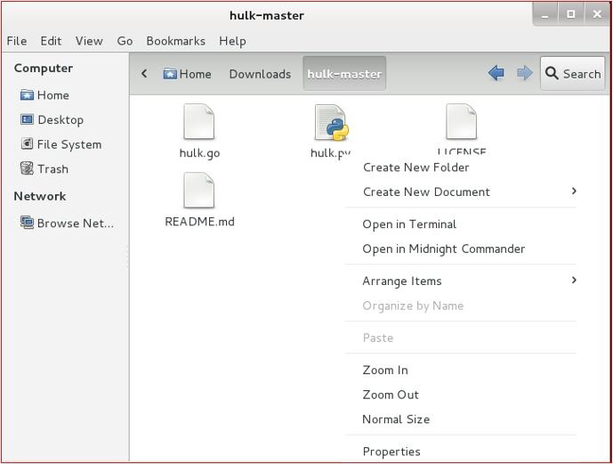Image resolution: width=613 pixels, height=465 pixels.
Task: Close the hulk-master window
Action: coord(597,14)
